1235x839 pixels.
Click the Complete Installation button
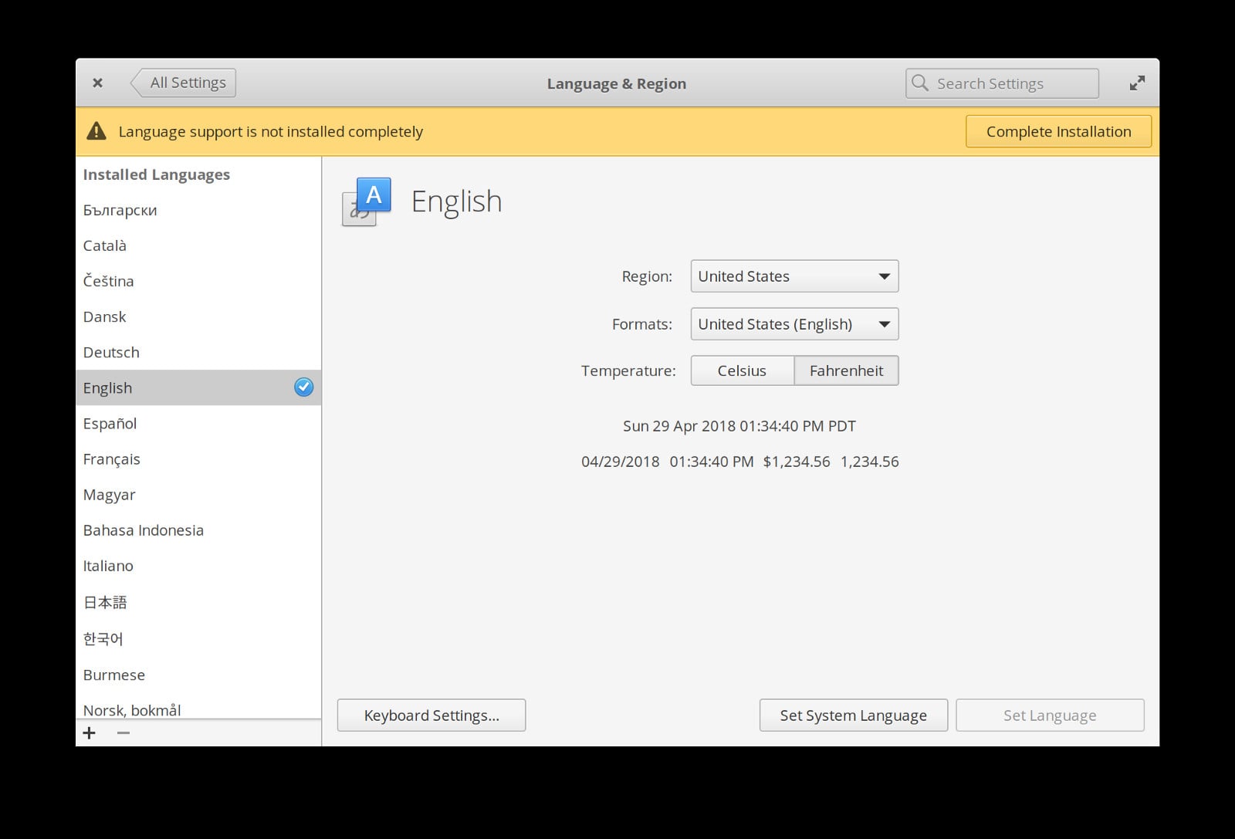(x=1058, y=131)
